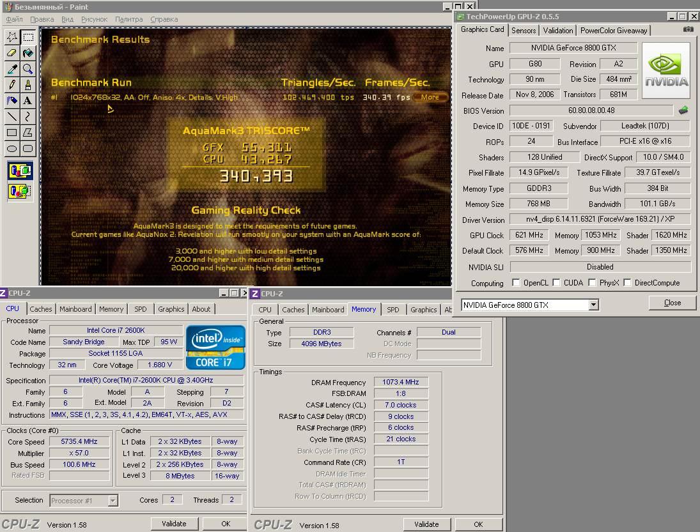The width and height of the screenshot is (700, 532).
Task: Click OK in the left CPU-Z window
Action: (226, 524)
